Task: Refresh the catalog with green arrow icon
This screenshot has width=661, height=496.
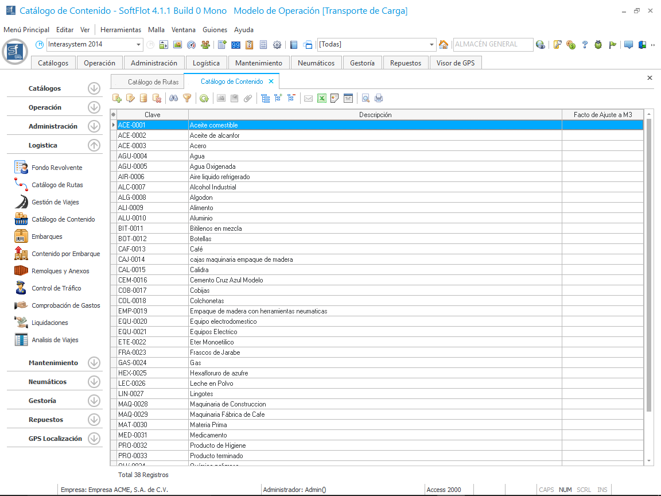Action: coord(204,98)
